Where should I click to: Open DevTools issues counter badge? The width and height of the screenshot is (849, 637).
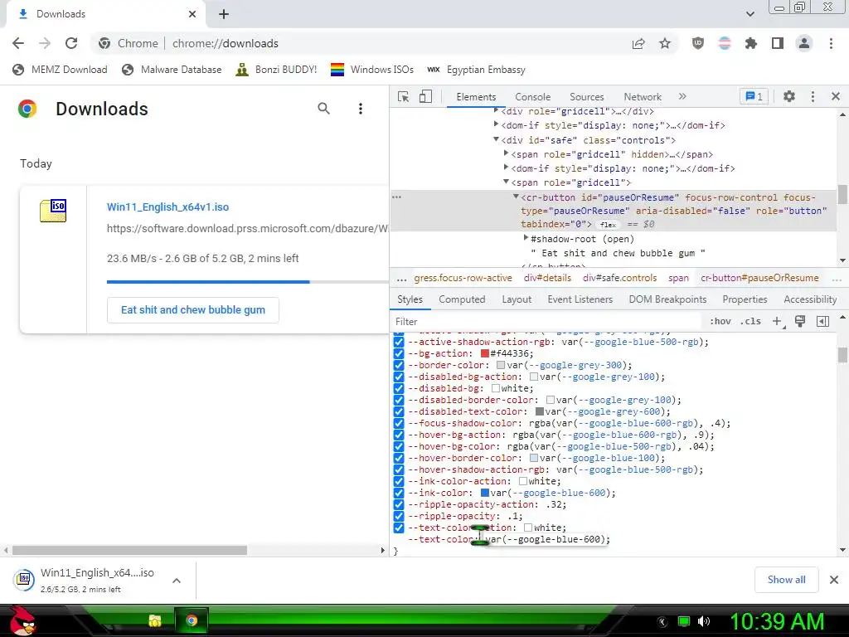point(754,96)
